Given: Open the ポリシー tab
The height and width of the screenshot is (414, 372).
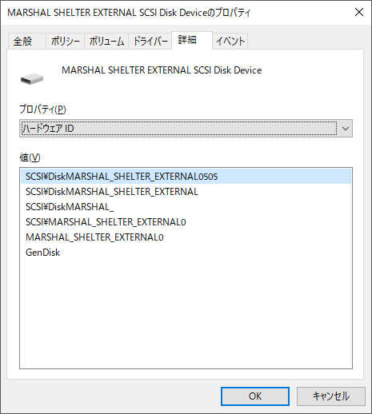Looking at the screenshot, I should point(65,42).
